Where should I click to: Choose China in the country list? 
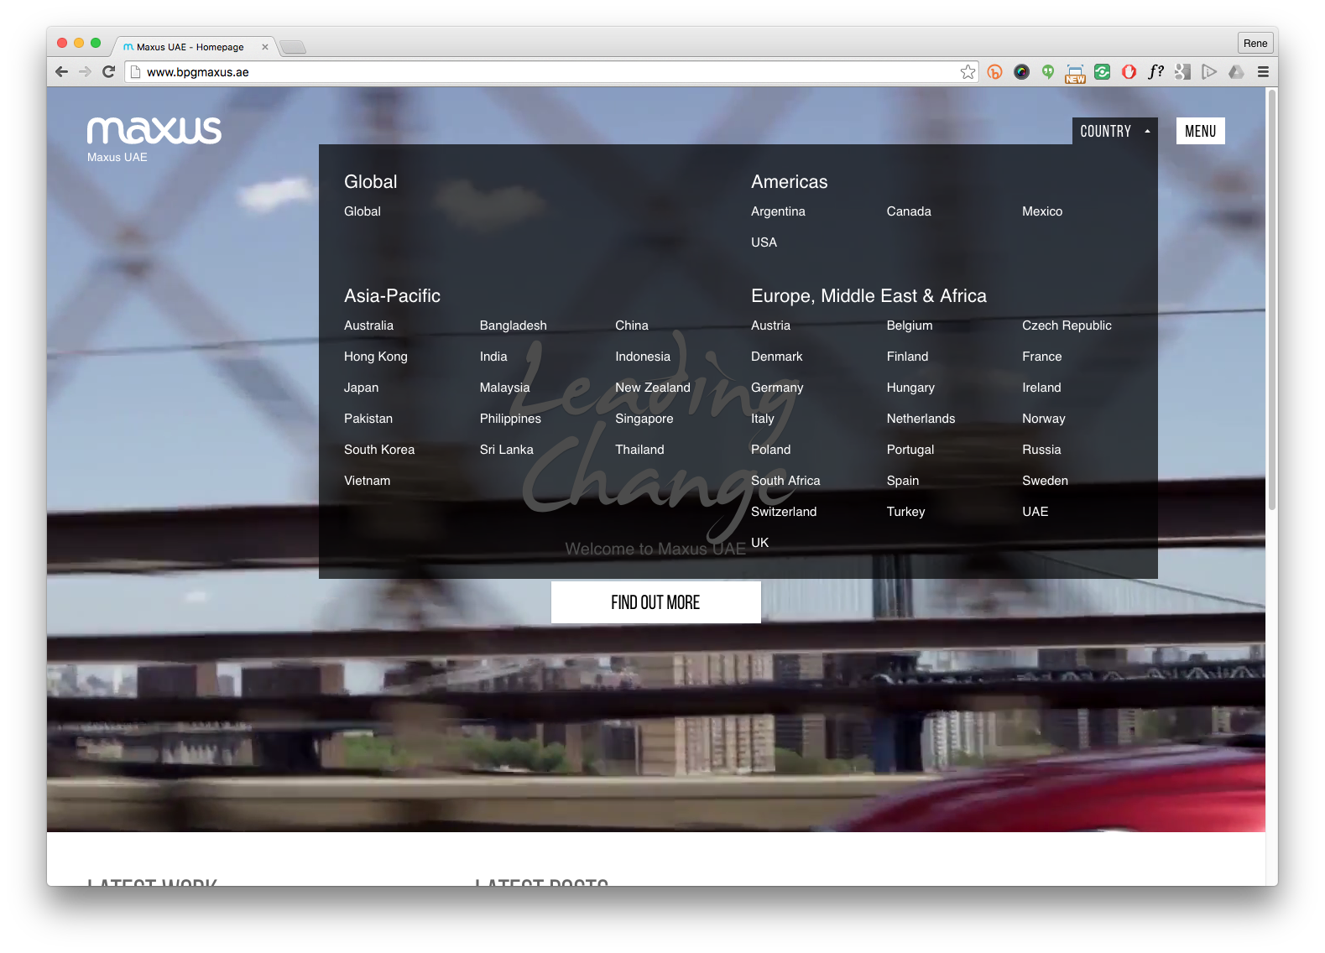coord(632,325)
